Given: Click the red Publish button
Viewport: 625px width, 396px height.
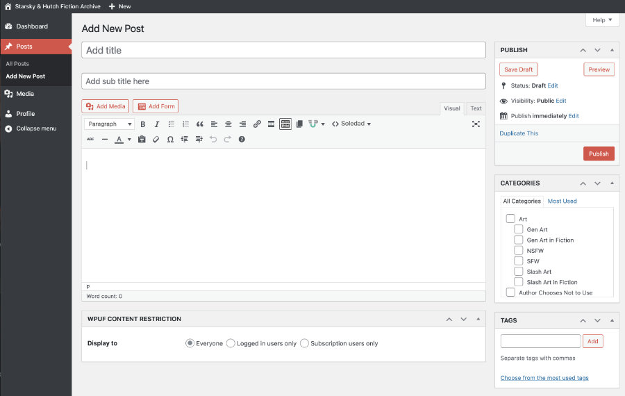Looking at the screenshot, I should [599, 154].
